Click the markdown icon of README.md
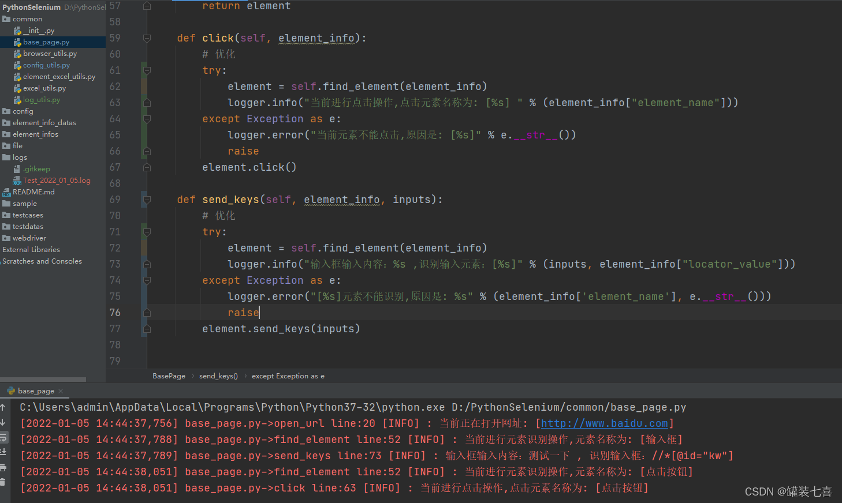The width and height of the screenshot is (842, 503). pyautogui.click(x=6, y=192)
